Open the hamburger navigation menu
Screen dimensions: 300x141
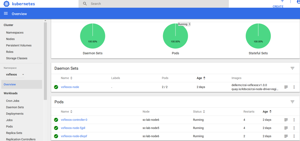coord(6,13)
